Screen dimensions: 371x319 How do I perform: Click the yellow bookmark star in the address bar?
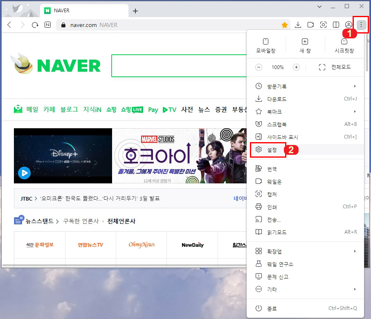pos(285,25)
